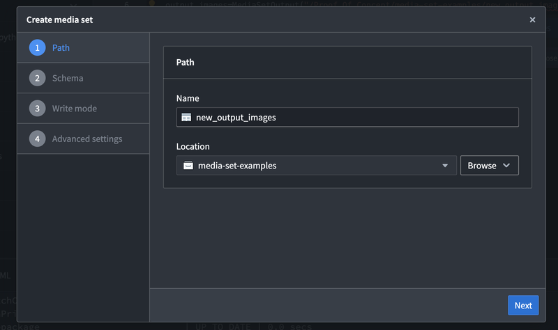Expand the location dropdown caret arrow
This screenshot has width=558, height=330.
pyautogui.click(x=445, y=166)
